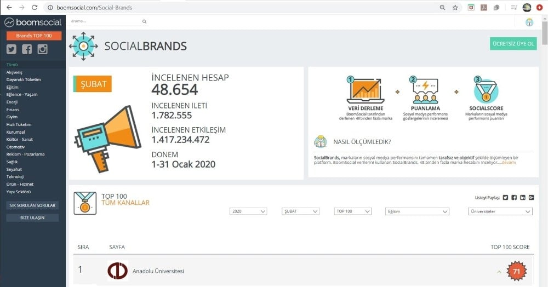Open the browser zoom magnifier icon
Screen dimensions: 548x287
442,7
